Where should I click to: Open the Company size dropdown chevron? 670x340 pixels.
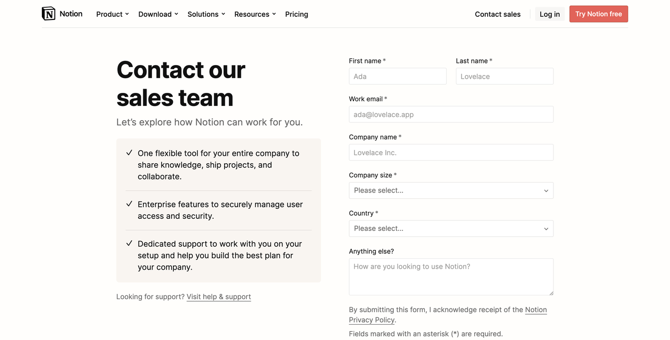point(546,190)
